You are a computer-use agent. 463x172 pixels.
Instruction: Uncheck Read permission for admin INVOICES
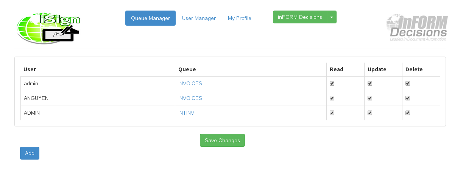coord(332,84)
